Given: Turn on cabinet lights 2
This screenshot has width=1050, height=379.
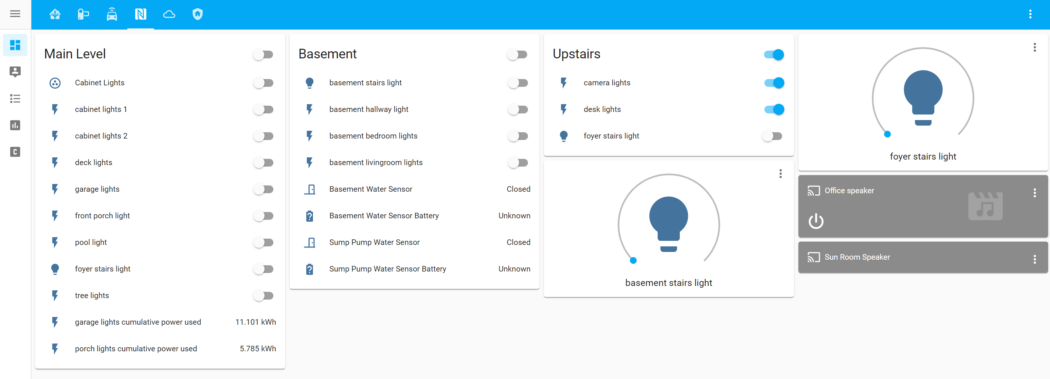Looking at the screenshot, I should tap(263, 136).
